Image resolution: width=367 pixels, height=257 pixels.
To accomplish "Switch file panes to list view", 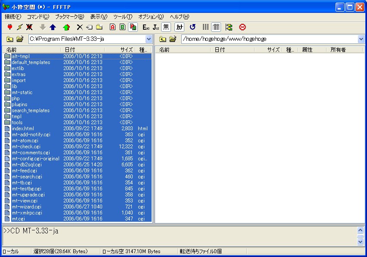I will click(x=206, y=27).
